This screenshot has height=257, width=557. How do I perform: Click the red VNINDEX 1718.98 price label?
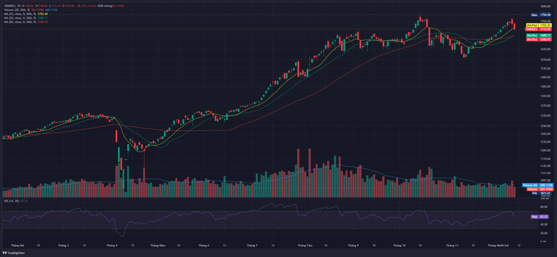pos(539,29)
